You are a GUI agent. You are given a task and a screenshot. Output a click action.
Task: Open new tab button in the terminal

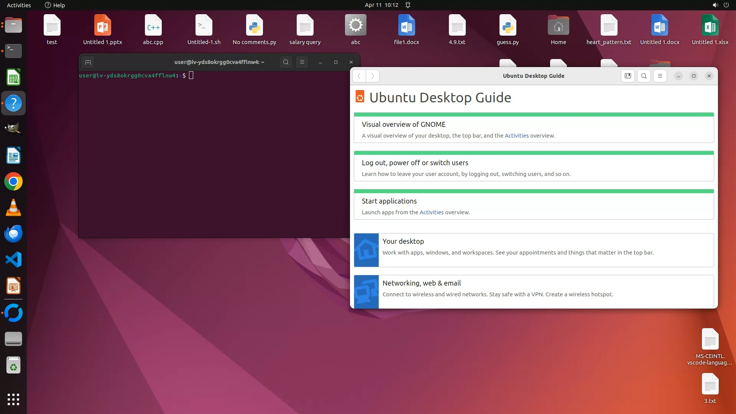coord(88,62)
